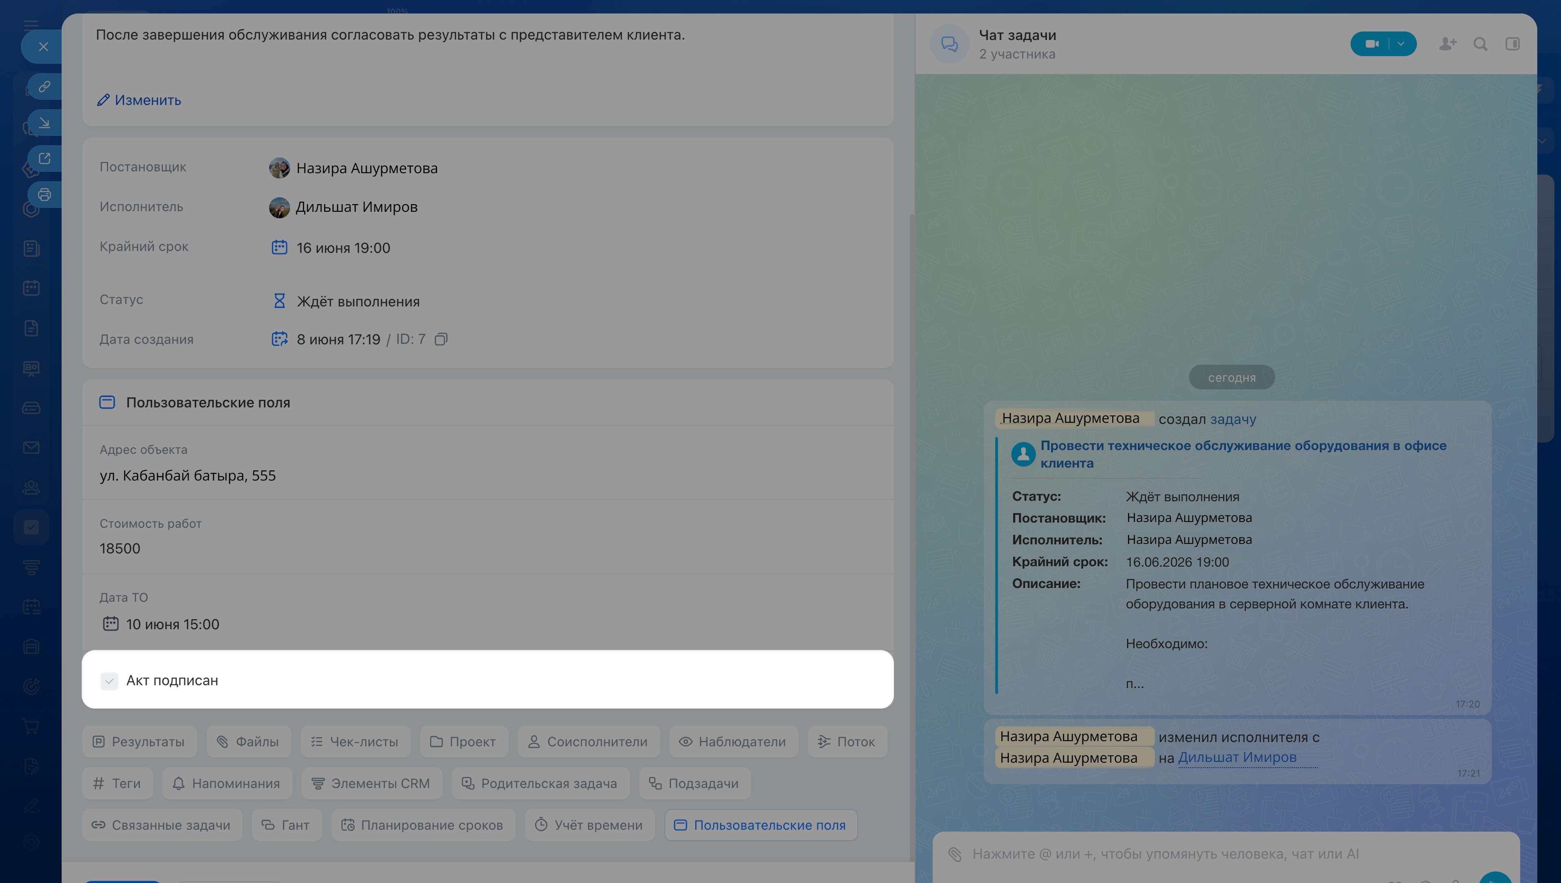Image resolution: width=1561 pixels, height=883 pixels.
Task: Copy task ID using the copy icon
Action: coord(441,339)
